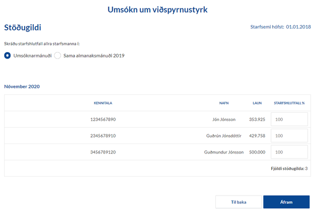The image size is (316, 213).
Task: Click the Starfsemi hófst date 01.01.2018
Action: pyautogui.click(x=298, y=26)
